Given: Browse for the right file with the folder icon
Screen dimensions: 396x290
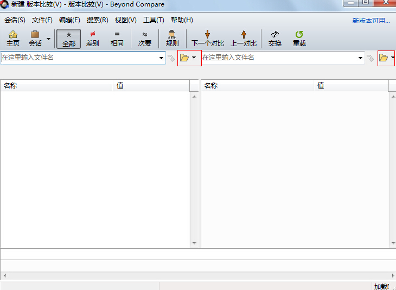Looking at the screenshot, I should [384, 58].
